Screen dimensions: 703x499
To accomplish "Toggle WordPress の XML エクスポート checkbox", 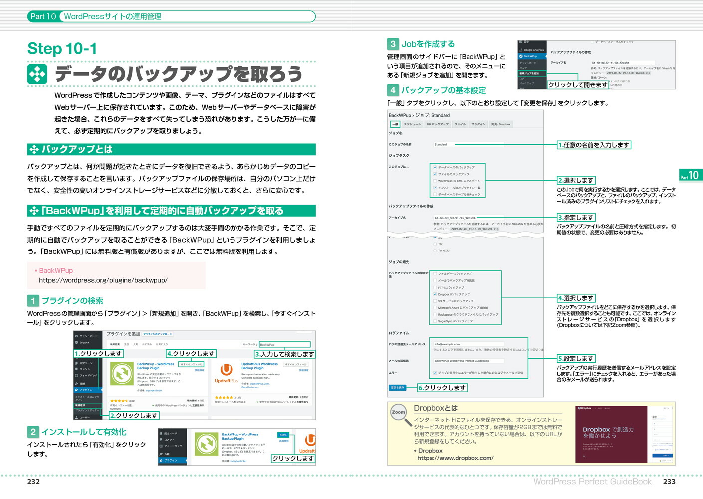I will click(x=435, y=181).
